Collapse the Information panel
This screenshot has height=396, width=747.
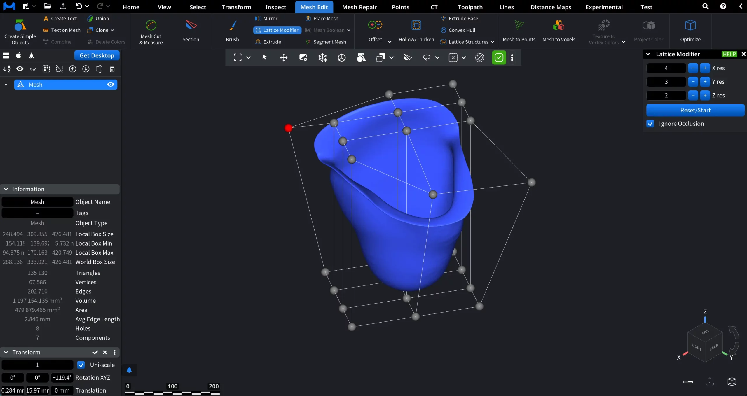[x=6, y=189]
